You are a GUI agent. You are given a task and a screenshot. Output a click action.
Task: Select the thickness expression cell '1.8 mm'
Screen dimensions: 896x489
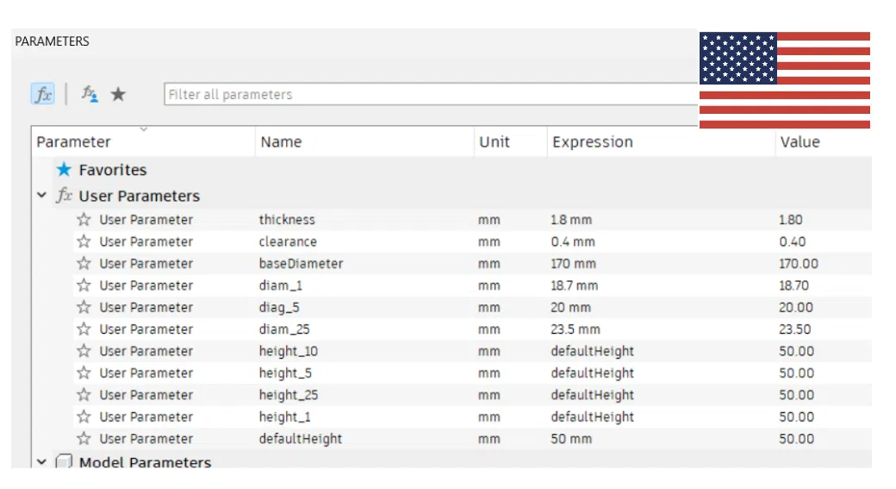coord(572,220)
